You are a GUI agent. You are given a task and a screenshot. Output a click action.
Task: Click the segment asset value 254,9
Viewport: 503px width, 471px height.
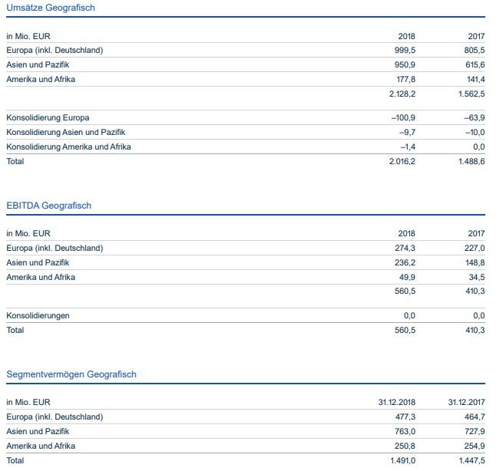point(474,446)
